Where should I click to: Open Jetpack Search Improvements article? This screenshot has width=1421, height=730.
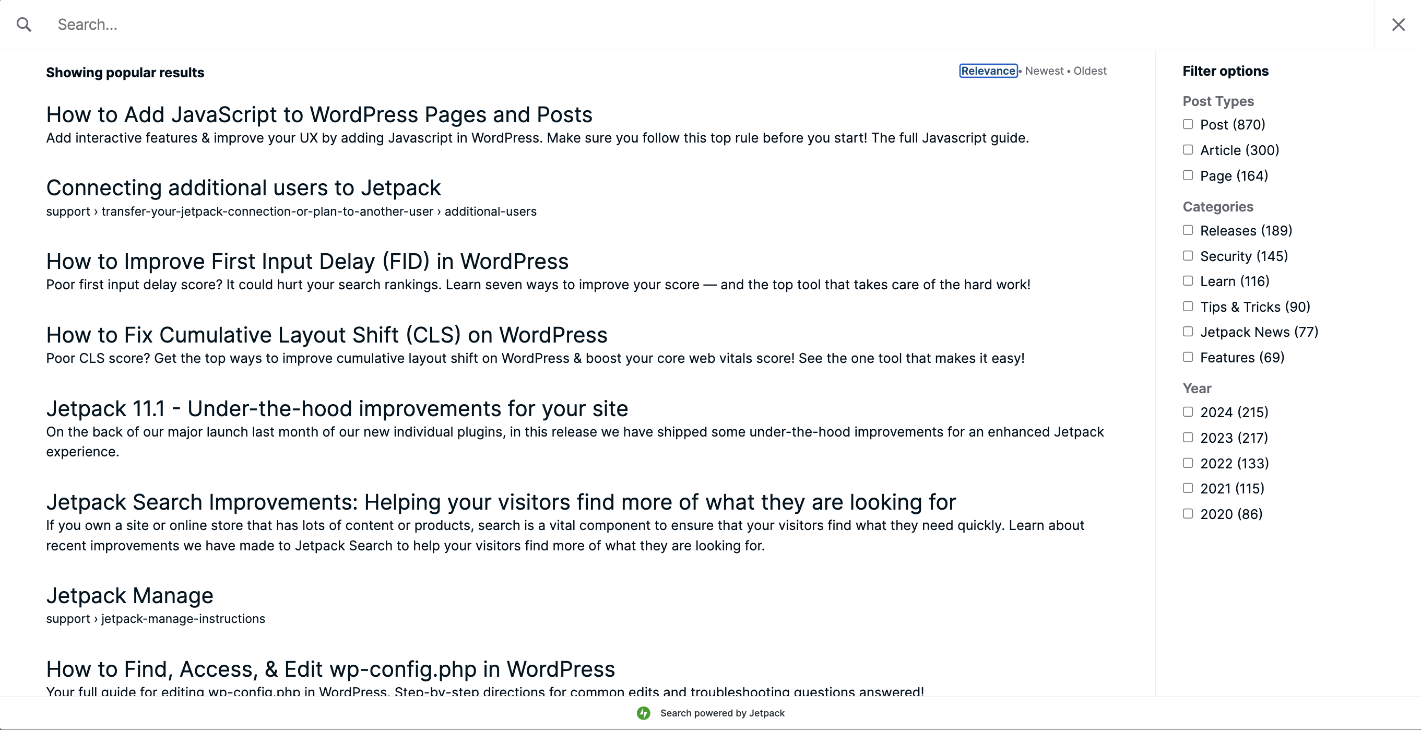click(x=501, y=501)
